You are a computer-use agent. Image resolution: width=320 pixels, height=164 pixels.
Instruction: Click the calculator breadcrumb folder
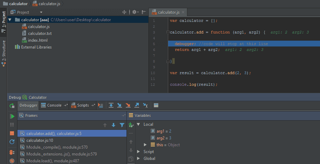tap(15, 4)
